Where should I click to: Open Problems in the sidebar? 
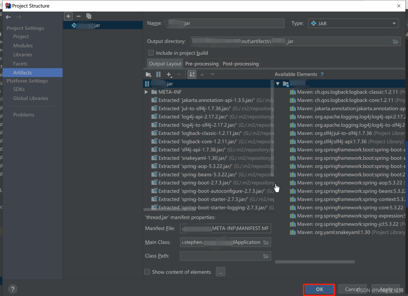(24, 115)
